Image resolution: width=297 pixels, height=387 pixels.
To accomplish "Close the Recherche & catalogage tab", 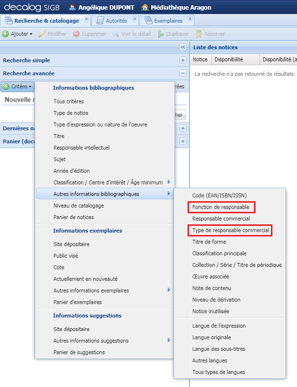I will pyautogui.click(x=86, y=18).
